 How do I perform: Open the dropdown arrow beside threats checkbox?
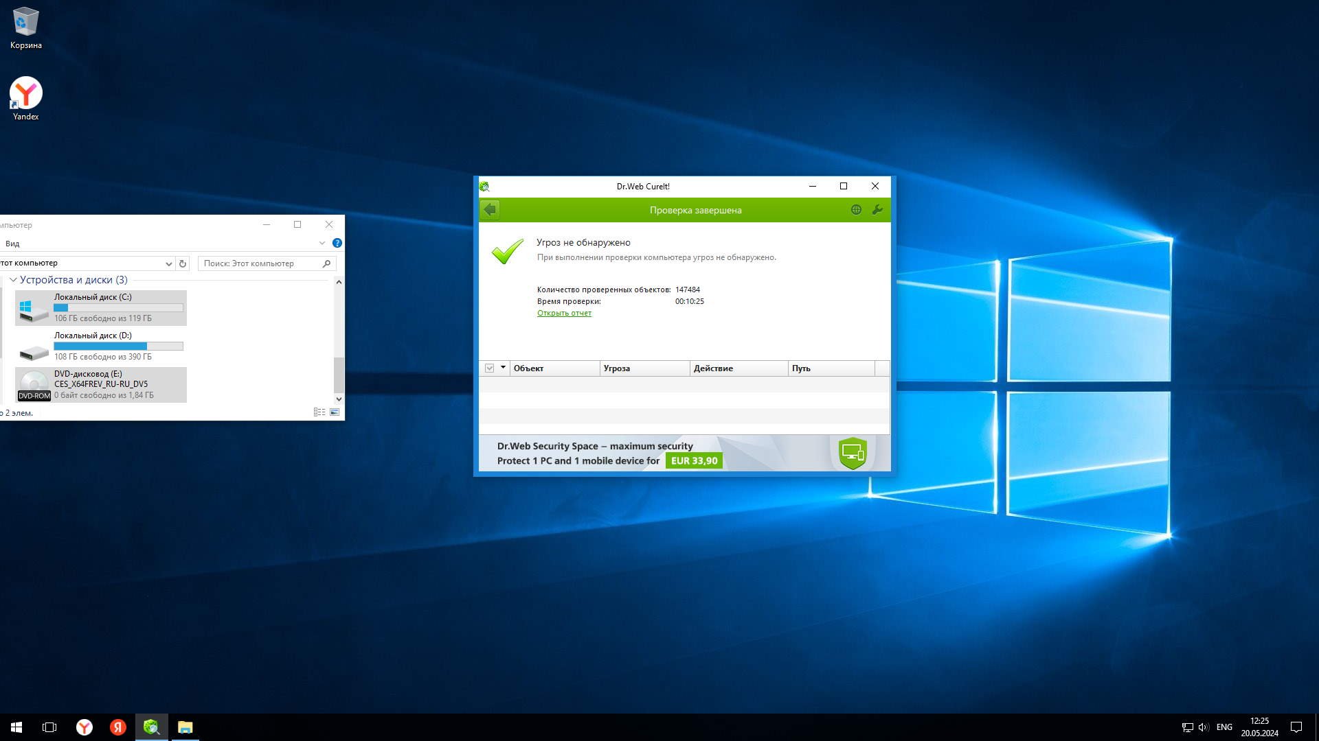[x=503, y=368]
